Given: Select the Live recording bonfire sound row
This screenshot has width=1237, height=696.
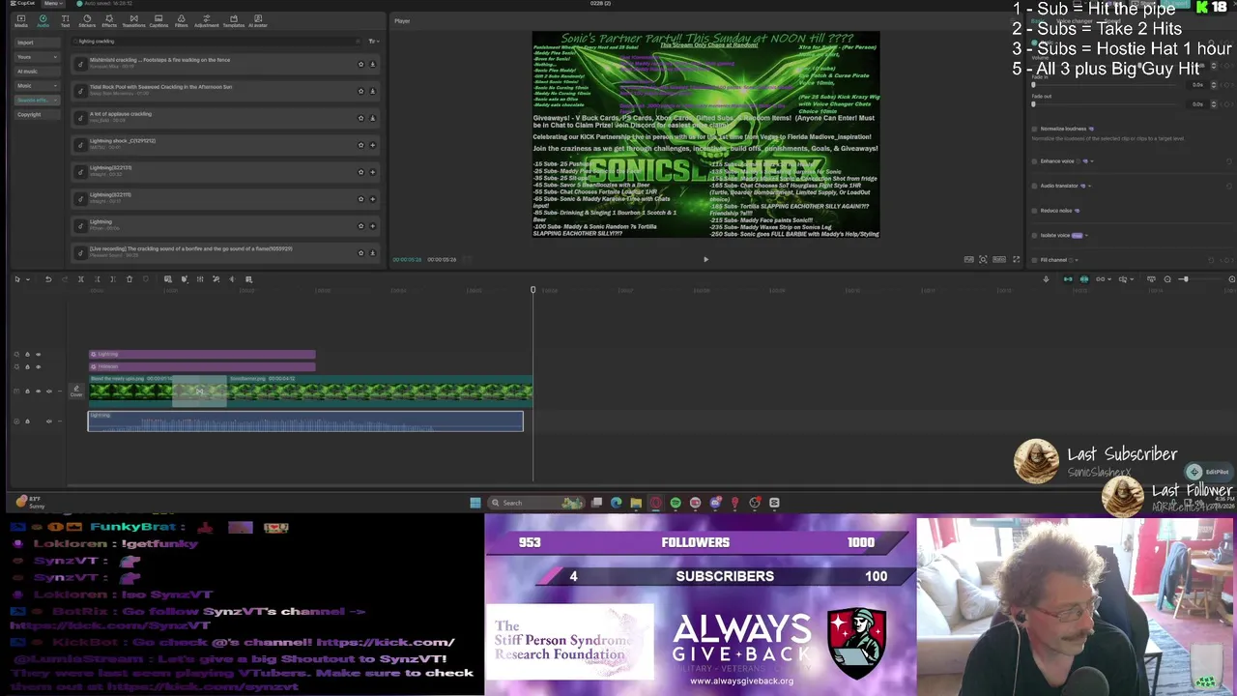Looking at the screenshot, I should point(226,252).
